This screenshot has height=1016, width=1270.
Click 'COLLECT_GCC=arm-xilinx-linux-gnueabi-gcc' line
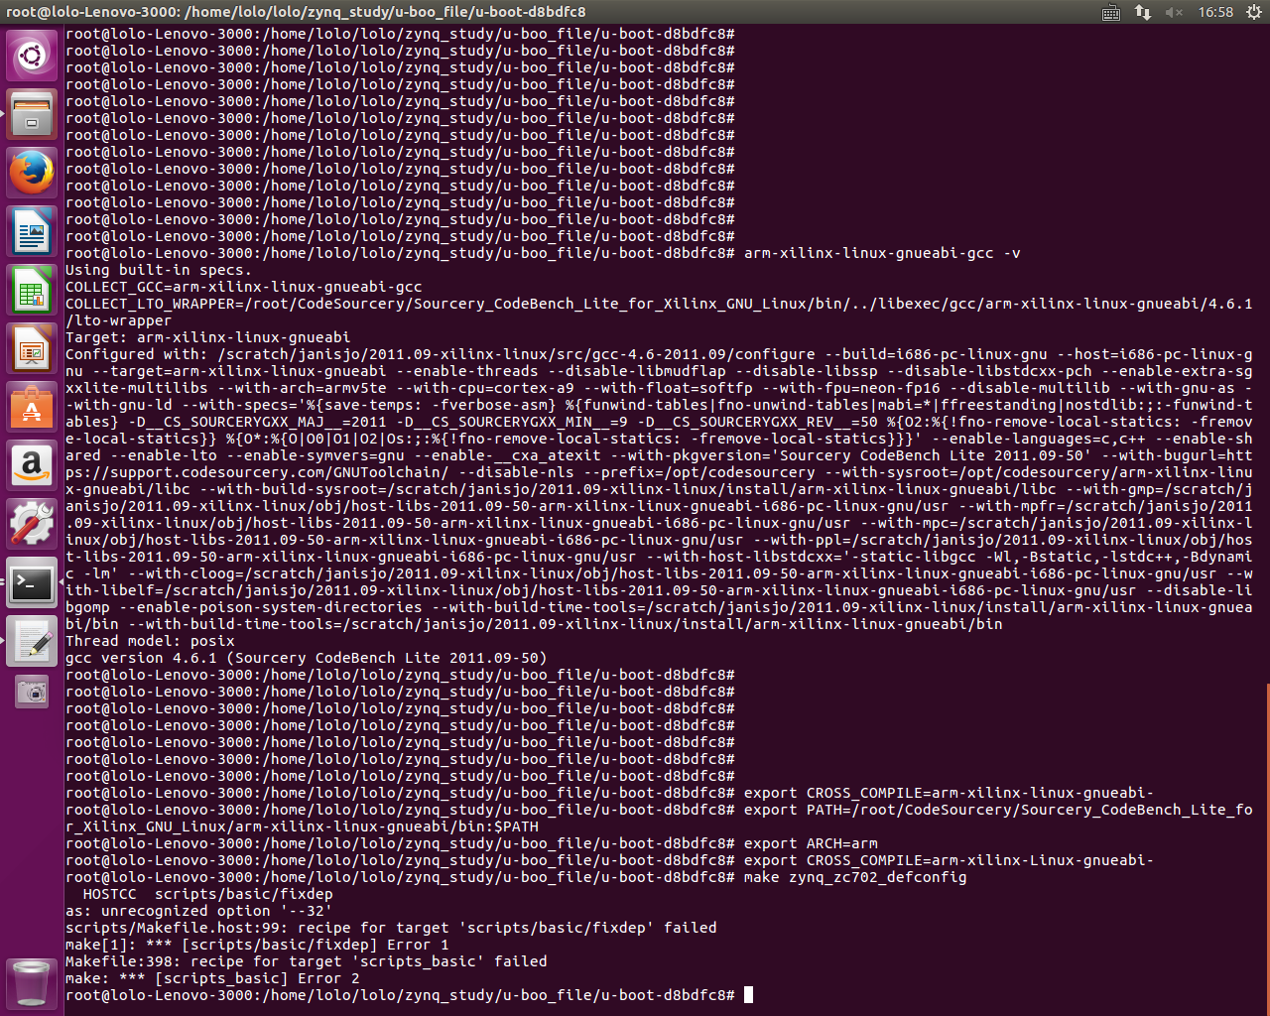coord(244,287)
